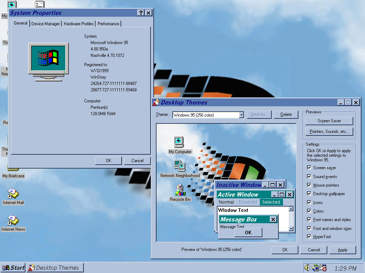
Task: Click the '128.0MB RAM' text
Action: (x=103, y=114)
